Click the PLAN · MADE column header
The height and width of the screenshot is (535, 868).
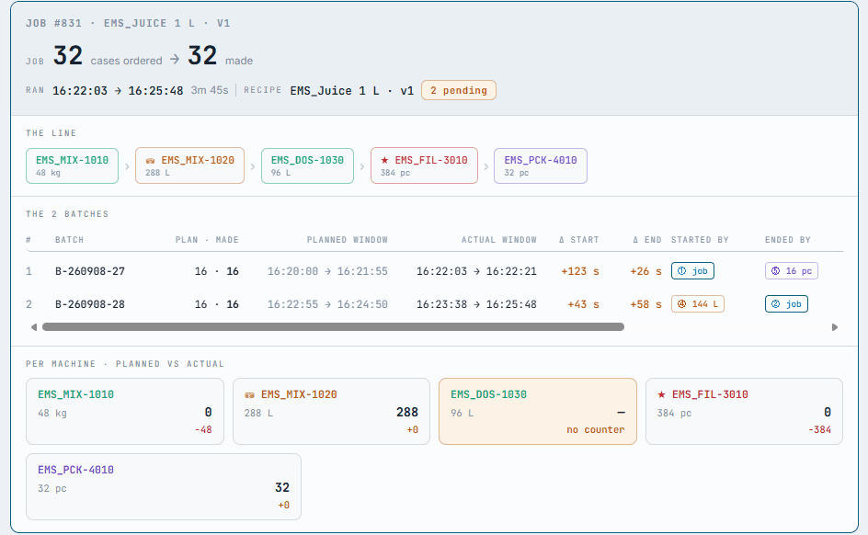coord(207,240)
